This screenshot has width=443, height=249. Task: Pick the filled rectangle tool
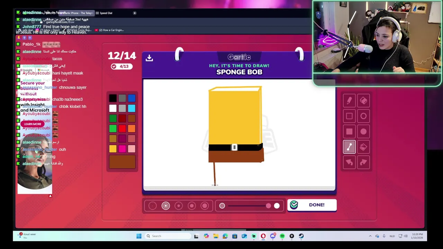click(x=349, y=131)
